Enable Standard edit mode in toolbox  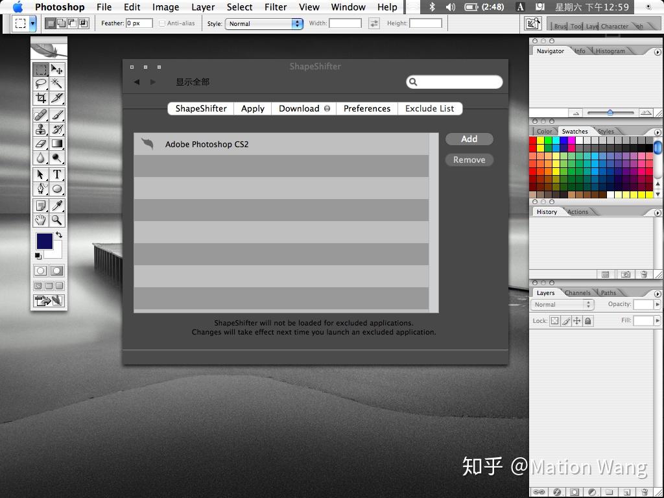tap(41, 270)
